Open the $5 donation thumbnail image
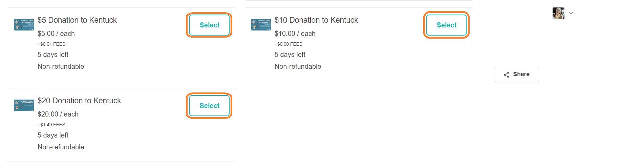This screenshot has height=168, width=622. pos(24,25)
